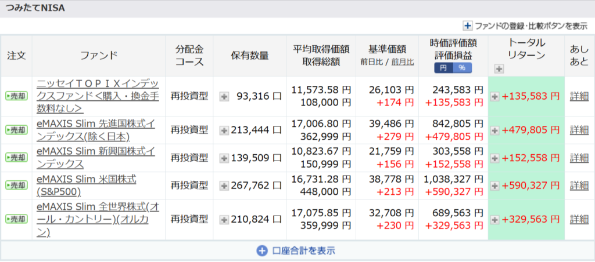Expand total return +590,327円 breakdown

click(494, 185)
